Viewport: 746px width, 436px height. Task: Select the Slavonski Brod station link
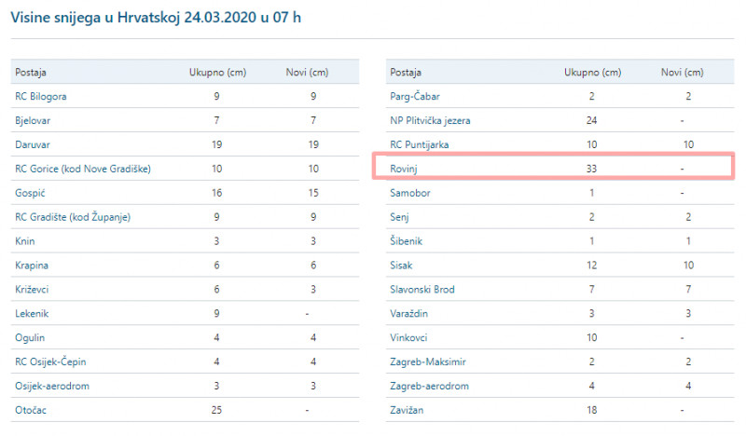422,290
